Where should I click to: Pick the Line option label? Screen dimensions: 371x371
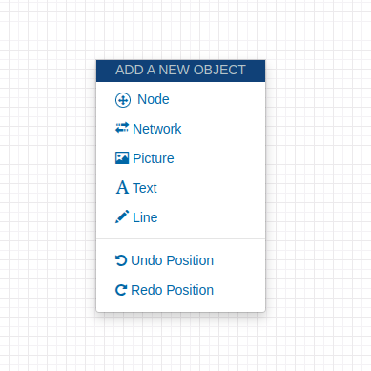point(145,217)
